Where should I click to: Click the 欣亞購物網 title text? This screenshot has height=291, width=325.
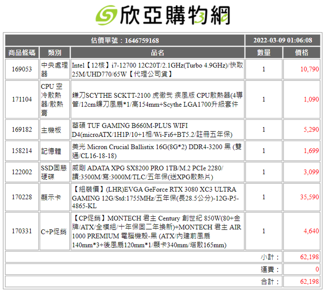coord(175,15)
